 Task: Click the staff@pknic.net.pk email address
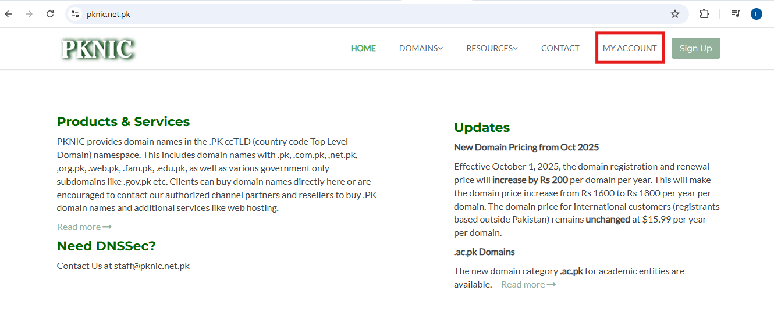[152, 266]
